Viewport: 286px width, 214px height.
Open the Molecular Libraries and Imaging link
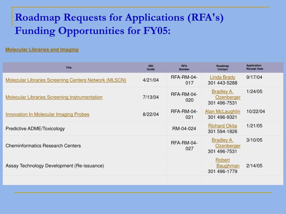(x=42, y=50)
